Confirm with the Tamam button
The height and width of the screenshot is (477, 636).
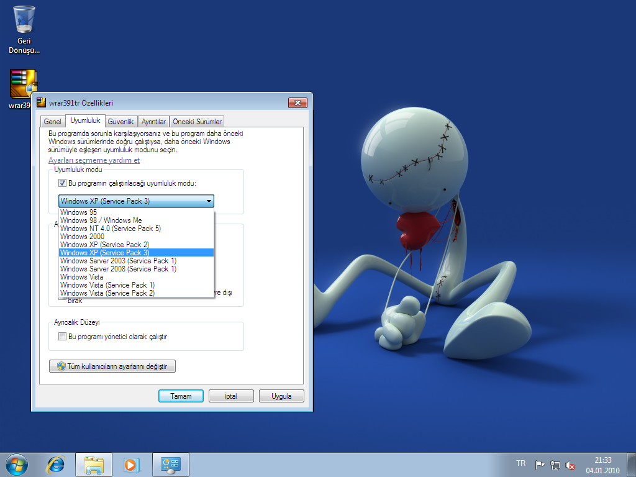tap(181, 396)
